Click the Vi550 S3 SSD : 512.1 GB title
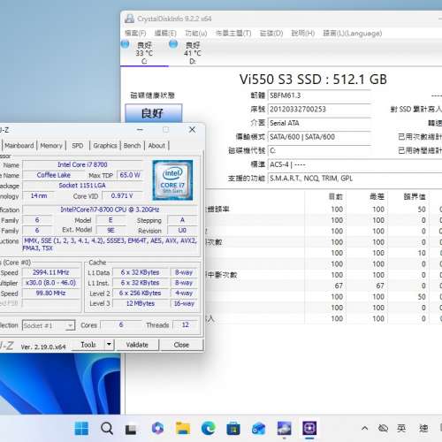This screenshot has height=442, width=442. pyautogui.click(x=313, y=80)
